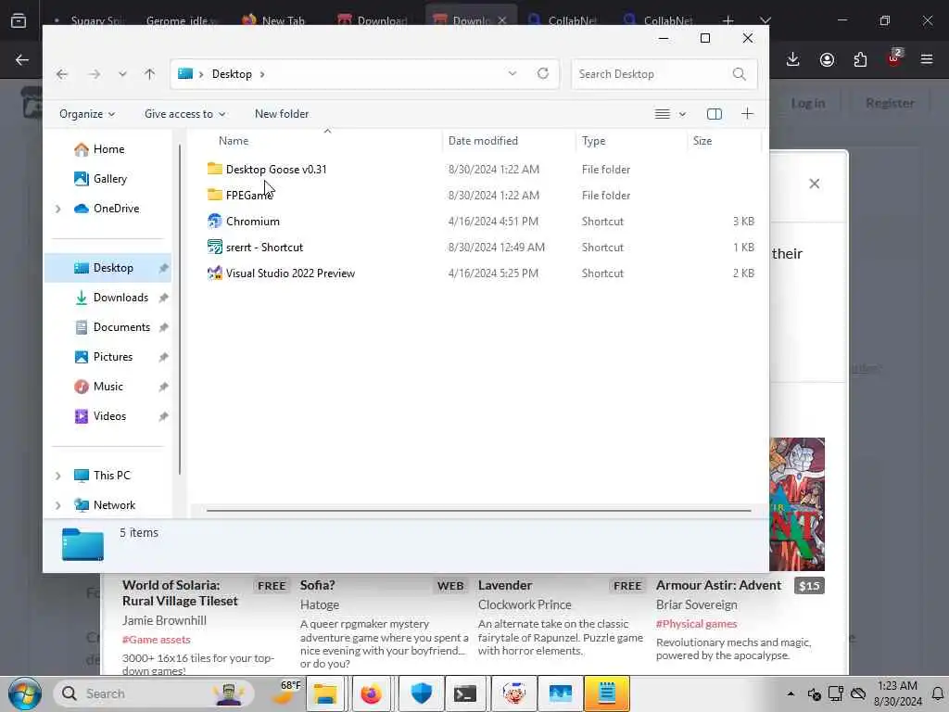
Task: Expand the Network node
Action: point(58,505)
